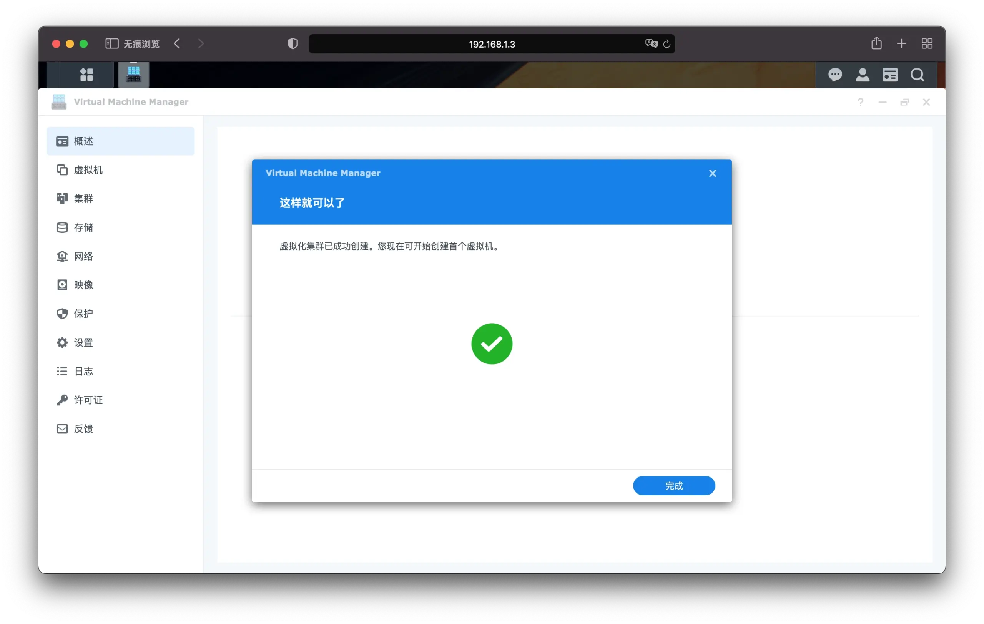Open the DSM search magnifier icon
984x624 pixels.
click(x=918, y=75)
